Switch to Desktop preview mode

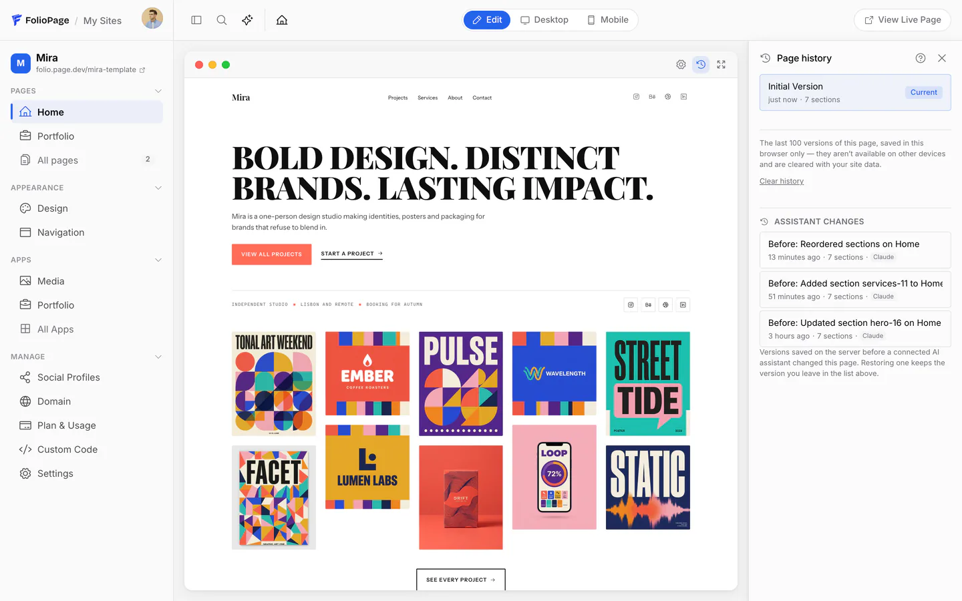(544, 20)
